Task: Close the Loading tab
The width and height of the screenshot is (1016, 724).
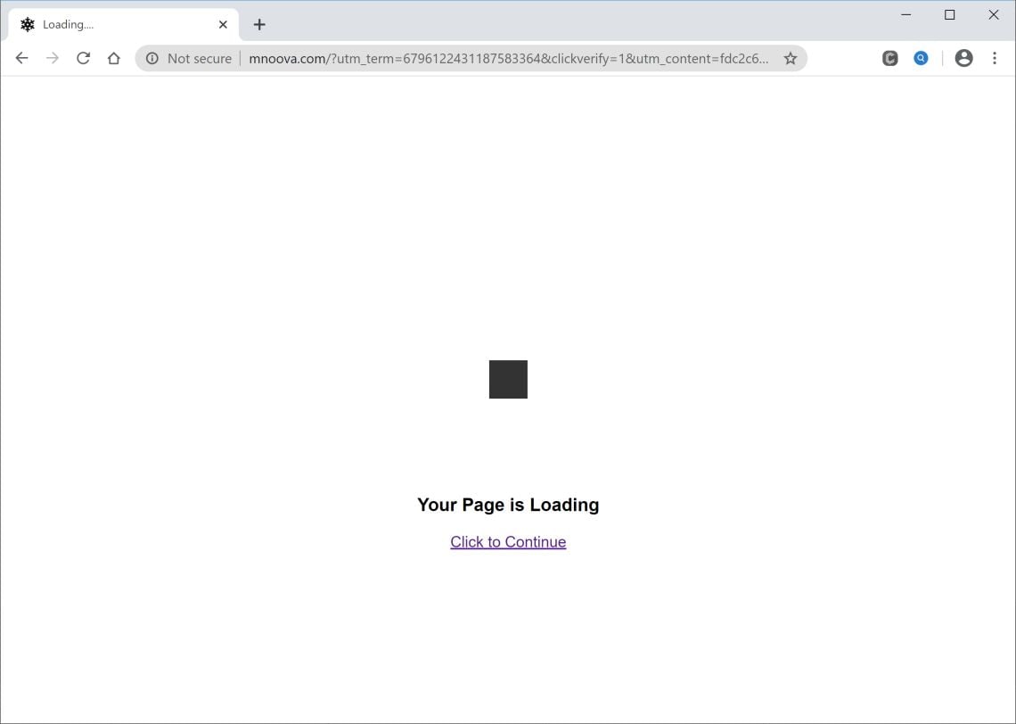Action: [223, 24]
